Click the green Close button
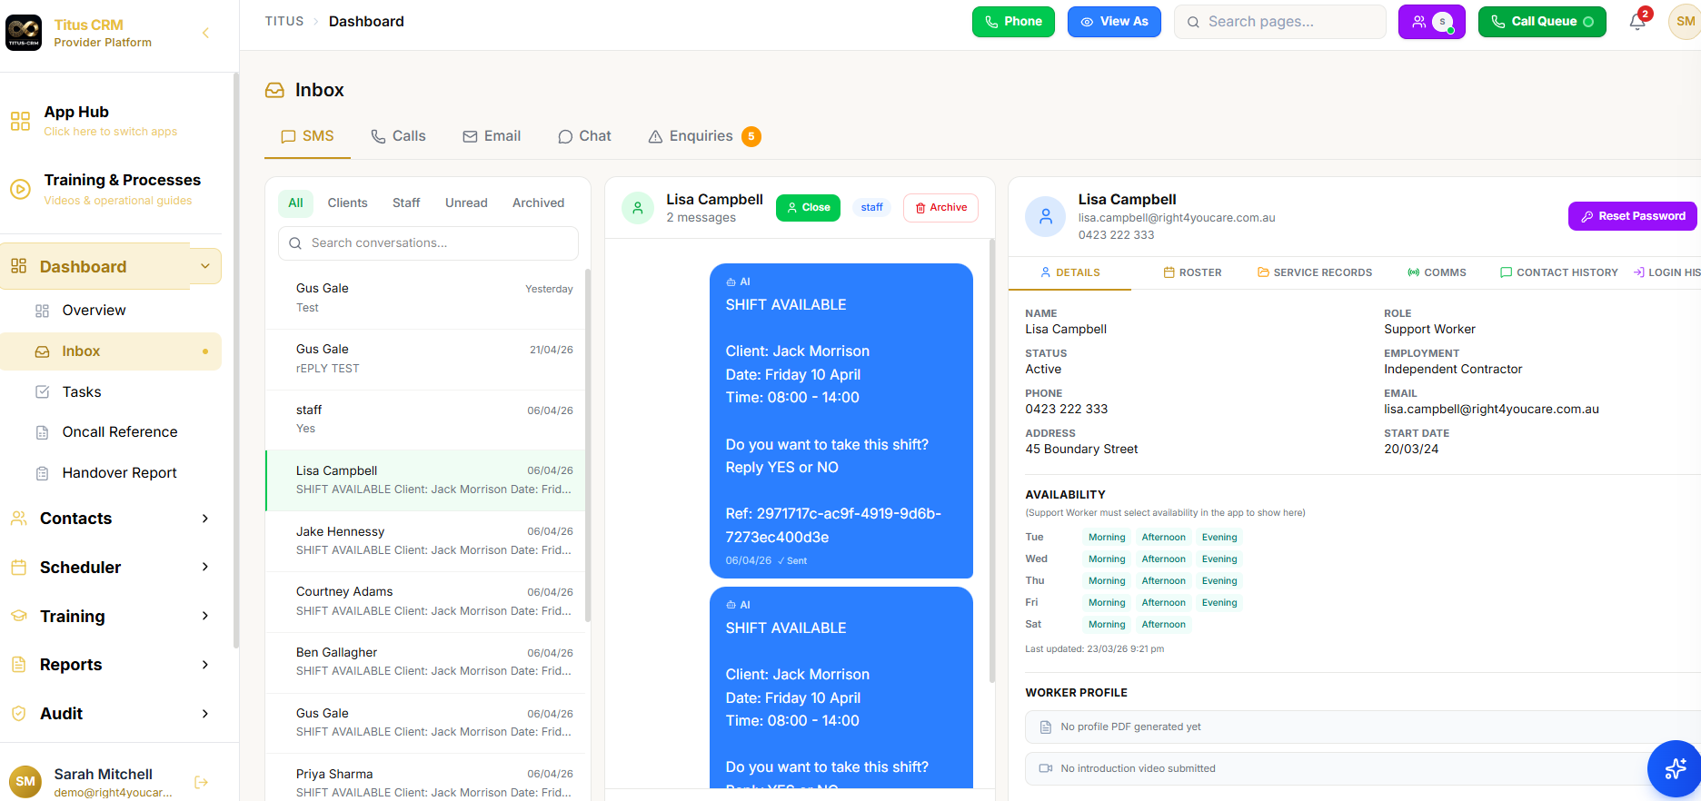 click(808, 208)
